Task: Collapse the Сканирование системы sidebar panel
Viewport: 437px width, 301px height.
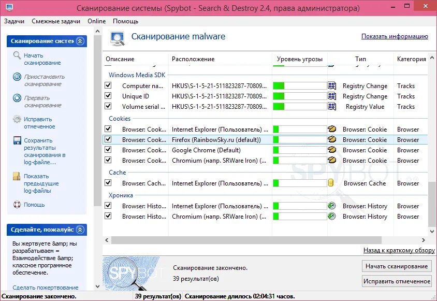Action: click(x=80, y=41)
